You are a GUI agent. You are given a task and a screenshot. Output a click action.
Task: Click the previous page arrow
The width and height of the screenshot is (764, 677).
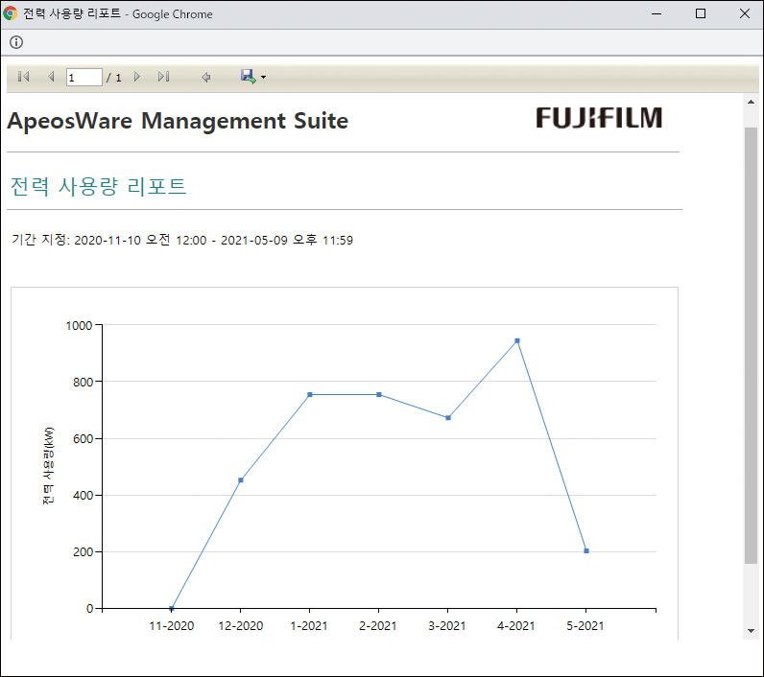pyautogui.click(x=51, y=77)
